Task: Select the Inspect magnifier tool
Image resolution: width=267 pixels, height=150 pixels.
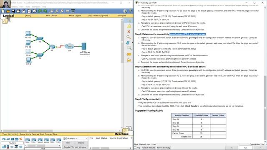Action: click(129, 37)
